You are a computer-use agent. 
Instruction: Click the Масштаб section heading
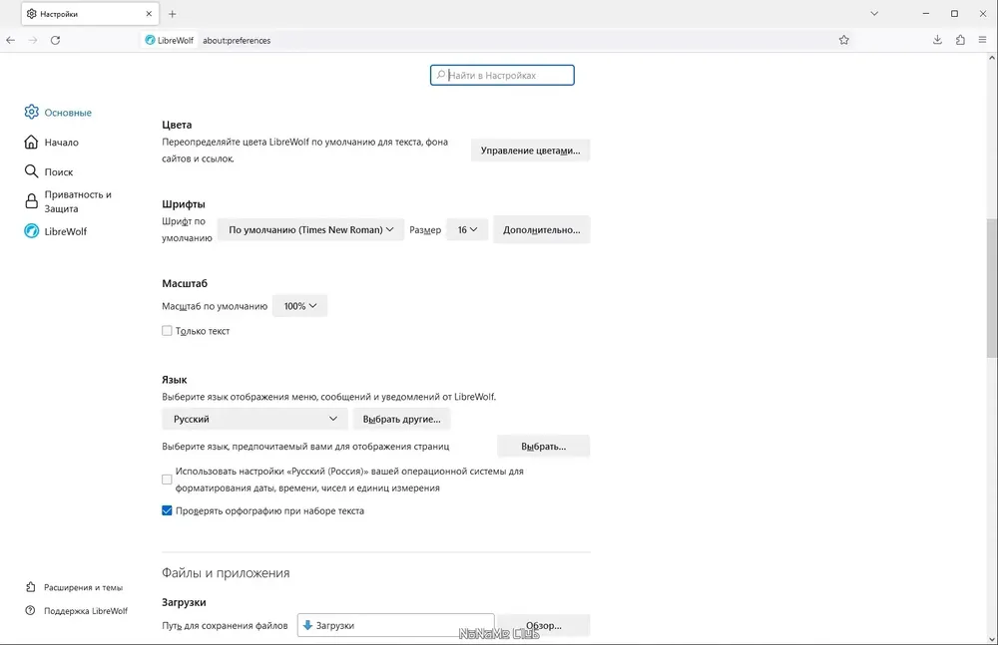click(x=185, y=284)
